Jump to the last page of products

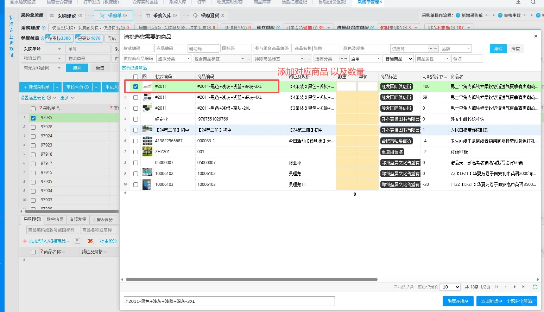524,287
